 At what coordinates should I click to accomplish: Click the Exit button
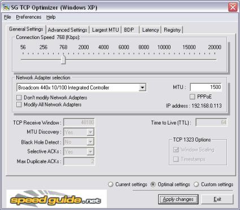[x=217, y=199]
